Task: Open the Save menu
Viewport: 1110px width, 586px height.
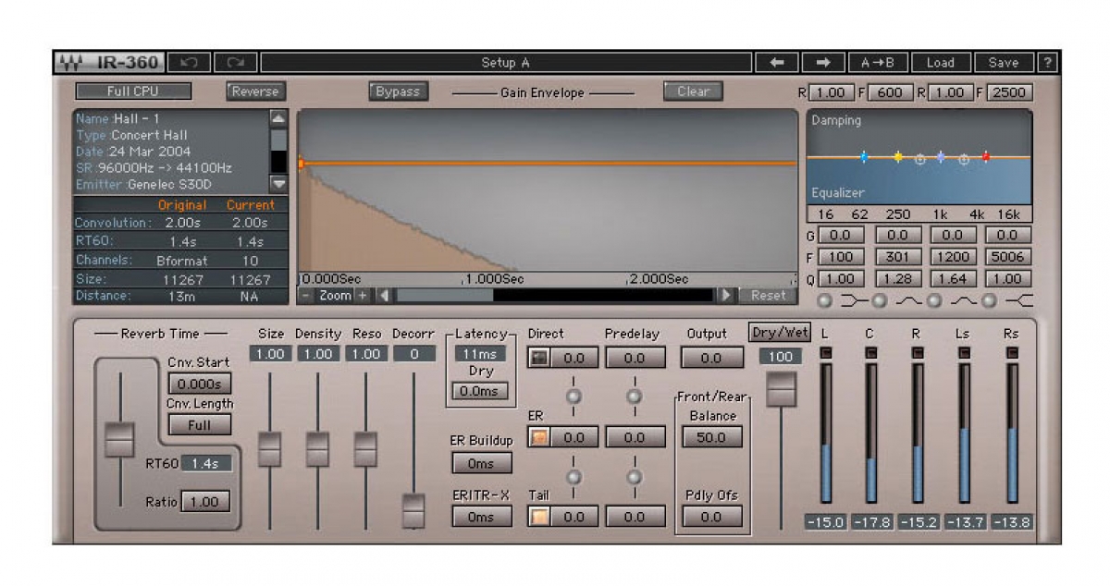Action: coord(1004,63)
